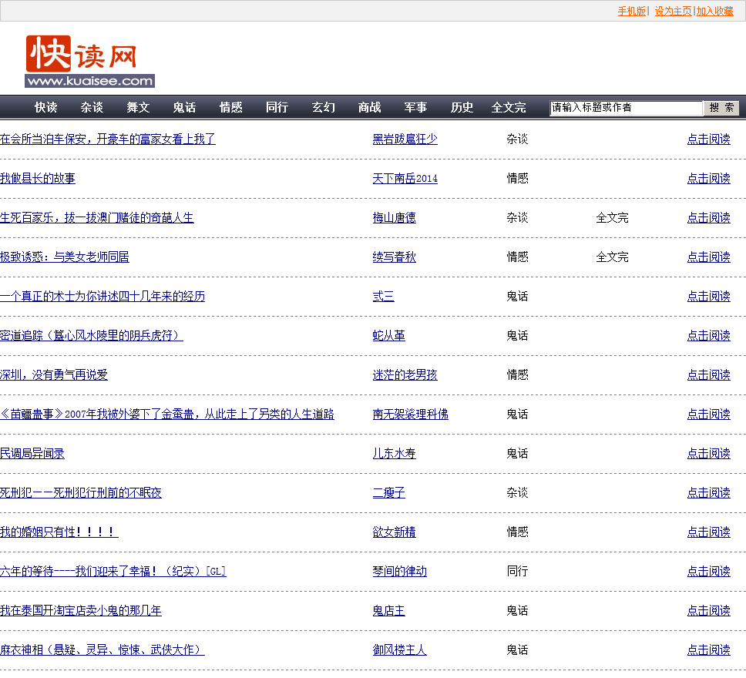Click 点击阅读 for 在会所当泊车保安 row
The width and height of the screenshot is (746, 678).
click(x=708, y=139)
